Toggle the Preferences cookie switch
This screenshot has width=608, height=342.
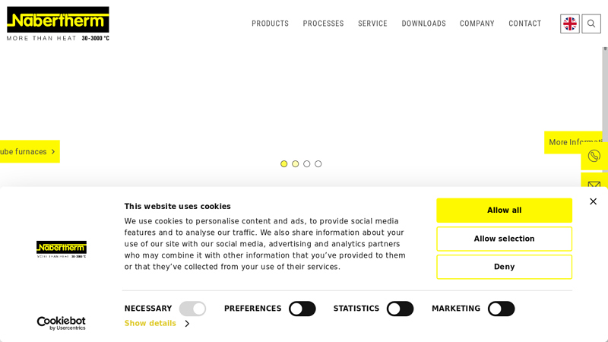tap(302, 309)
